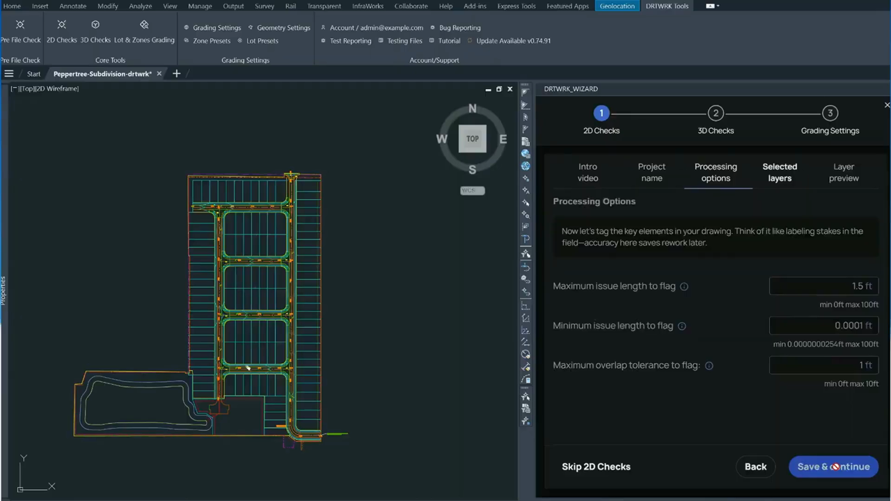
Task: Open the file tabs hamburger menu
Action: (x=9, y=74)
